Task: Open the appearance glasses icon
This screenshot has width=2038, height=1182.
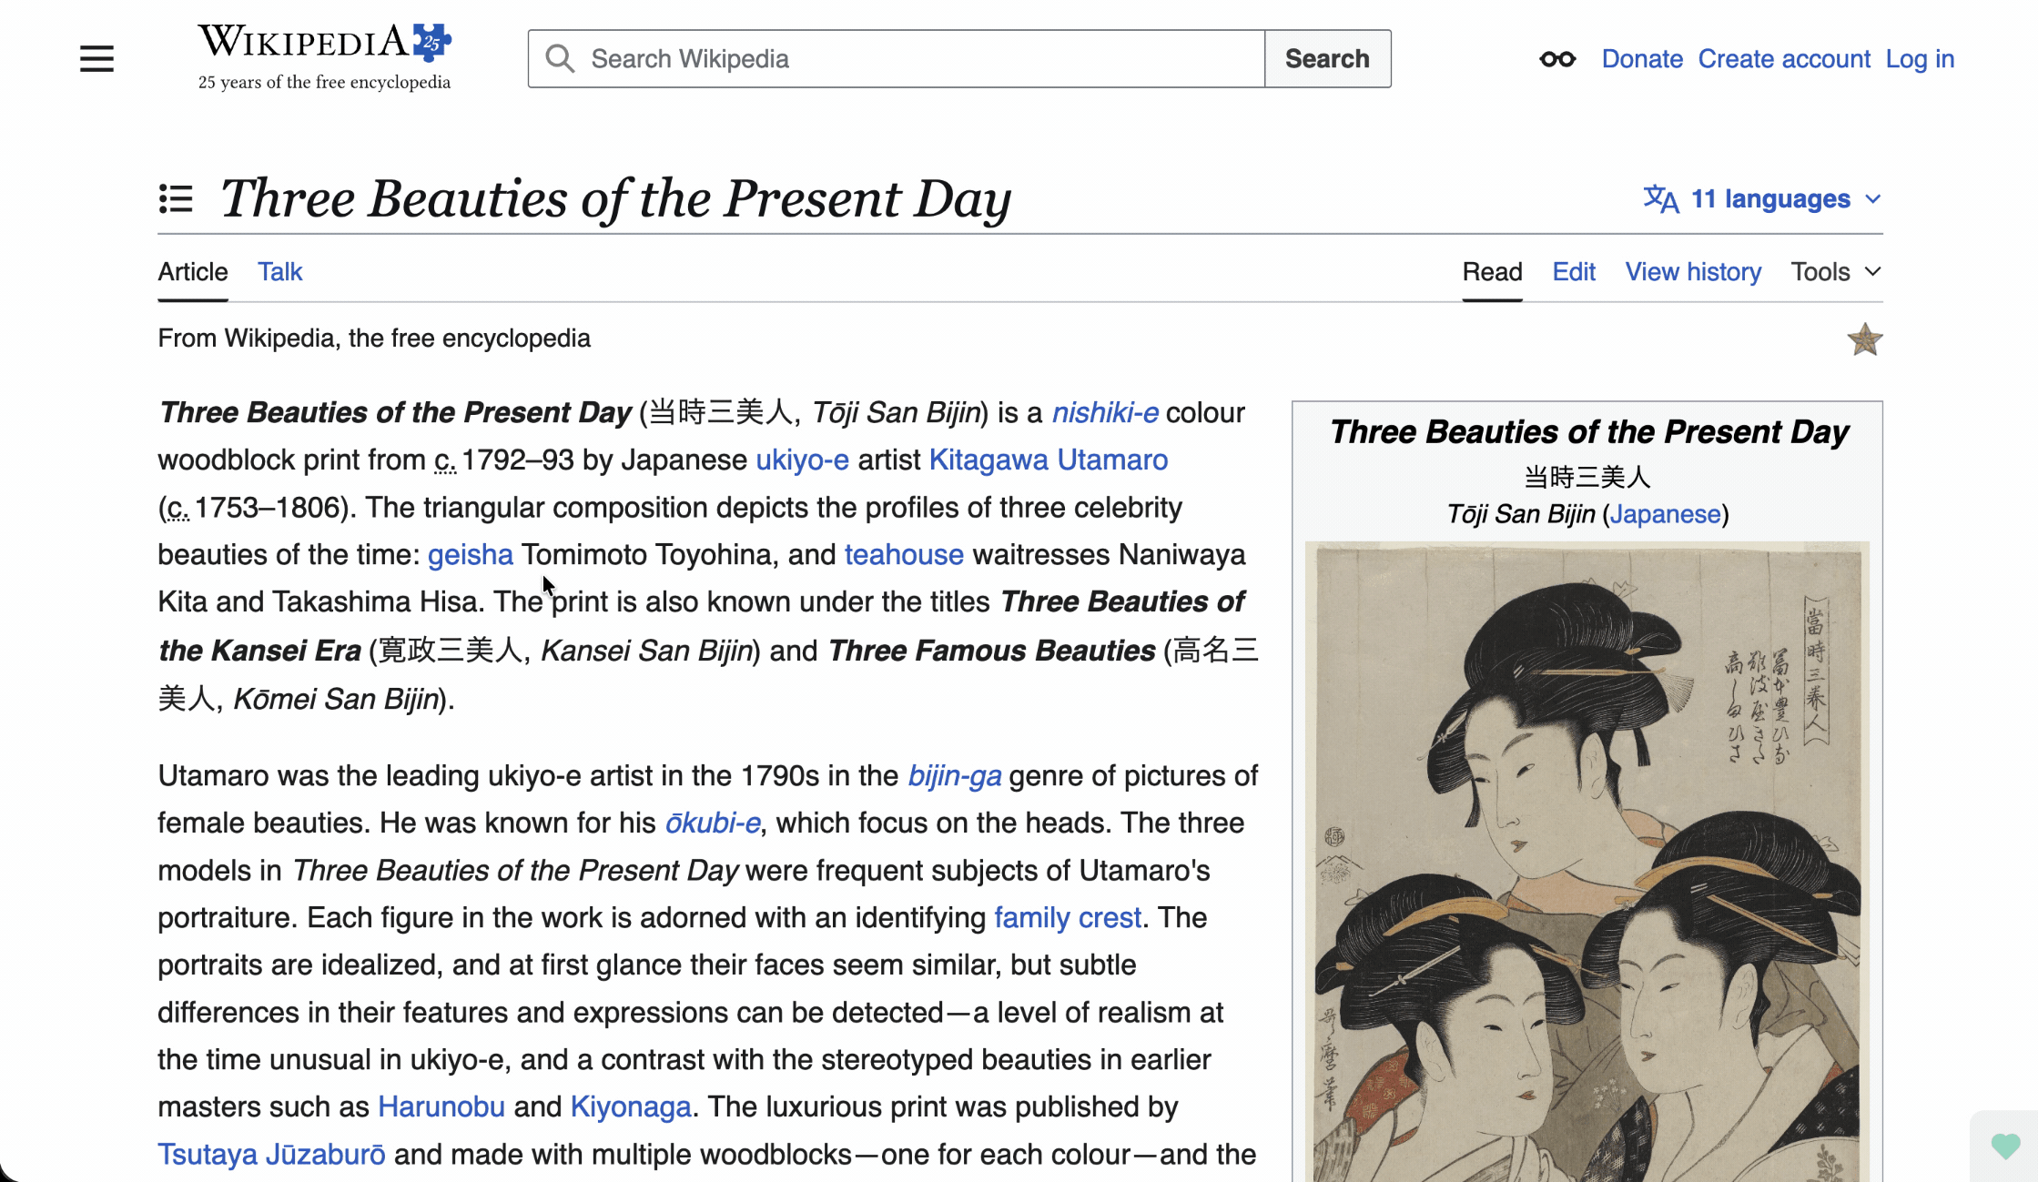Action: pyautogui.click(x=1557, y=59)
